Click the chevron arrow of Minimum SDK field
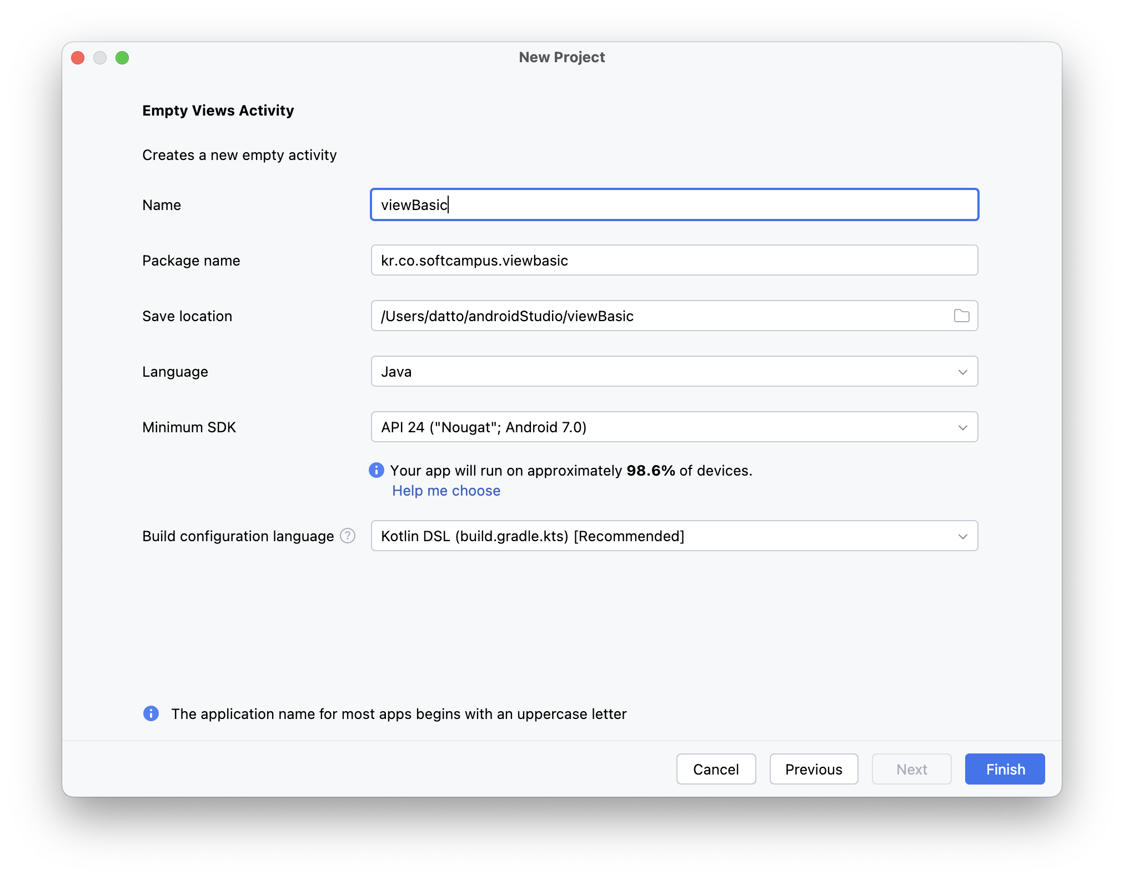Screen dimensions: 1124x879 tap(962, 427)
